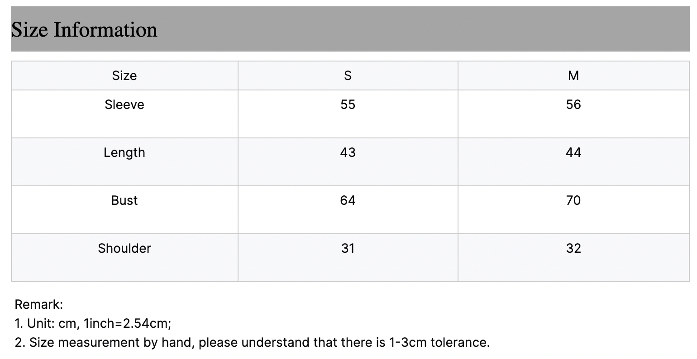Select shoulder value 31 for size S
The height and width of the screenshot is (359, 697).
point(348,248)
